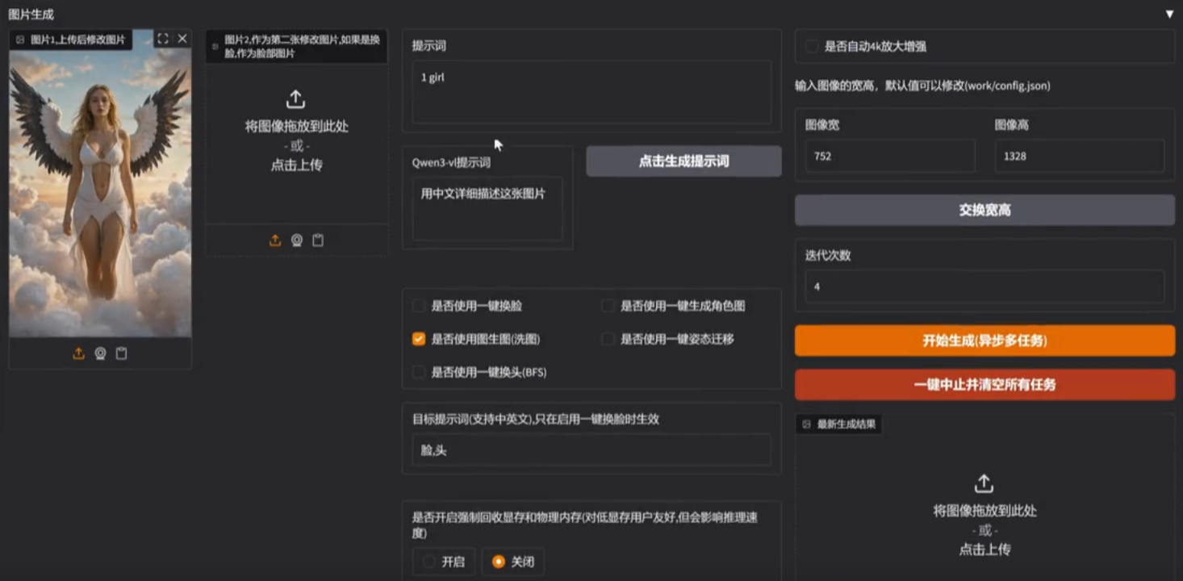Click the 迭代次数 field showing 4
The width and height of the screenshot is (1183, 581).
(x=984, y=286)
